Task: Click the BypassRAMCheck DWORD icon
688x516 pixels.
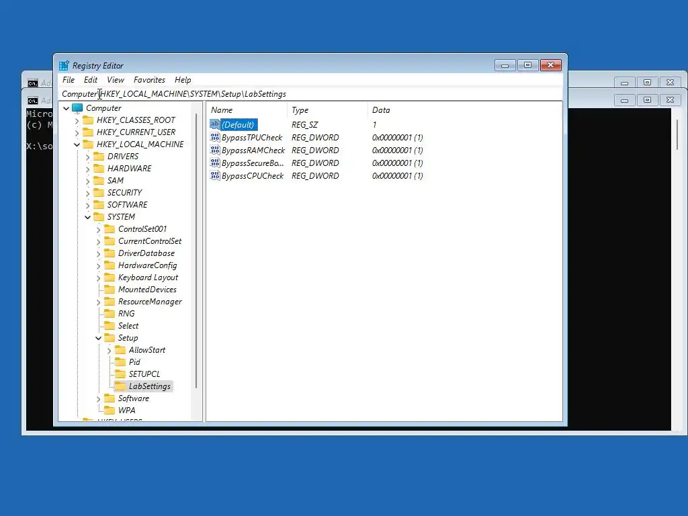Action: click(x=214, y=150)
